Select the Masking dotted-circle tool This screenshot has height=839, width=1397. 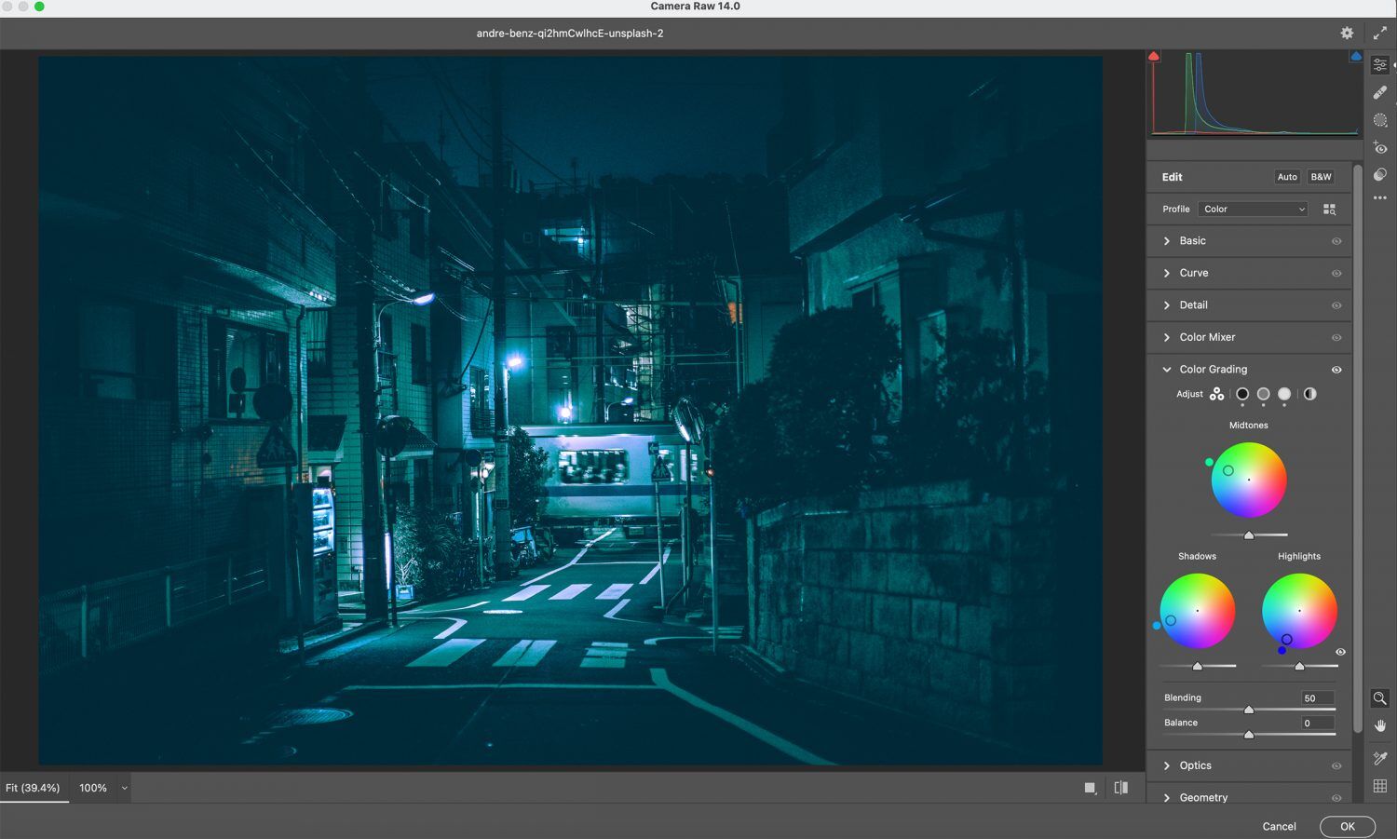[1380, 120]
